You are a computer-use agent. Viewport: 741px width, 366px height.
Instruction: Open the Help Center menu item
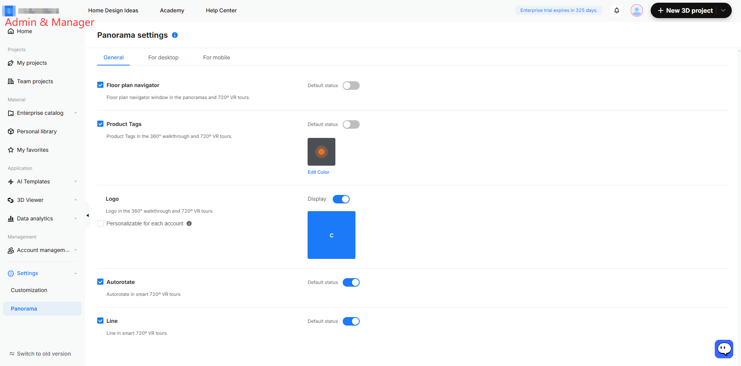(221, 10)
